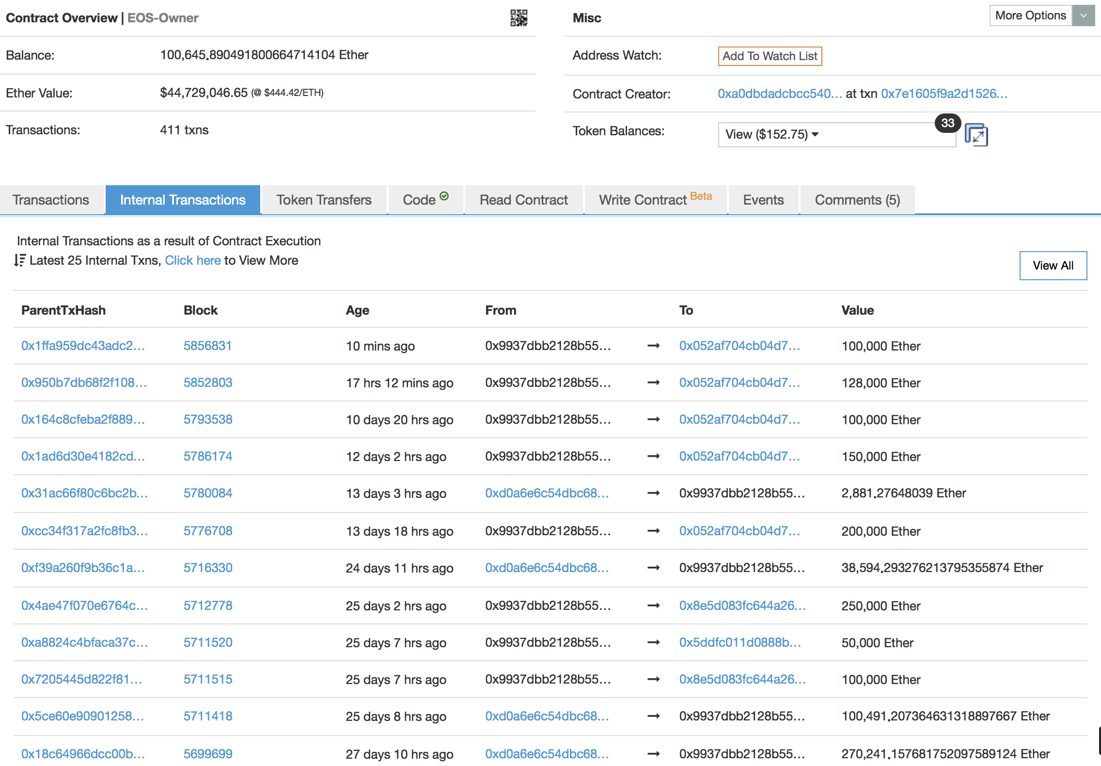Open parent tx 0x1ad6d30e4182cd
Viewport: 1101px width, 766px height.
click(x=83, y=456)
